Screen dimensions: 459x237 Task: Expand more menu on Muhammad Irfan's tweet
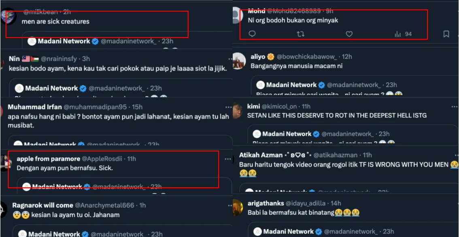[x=228, y=107]
